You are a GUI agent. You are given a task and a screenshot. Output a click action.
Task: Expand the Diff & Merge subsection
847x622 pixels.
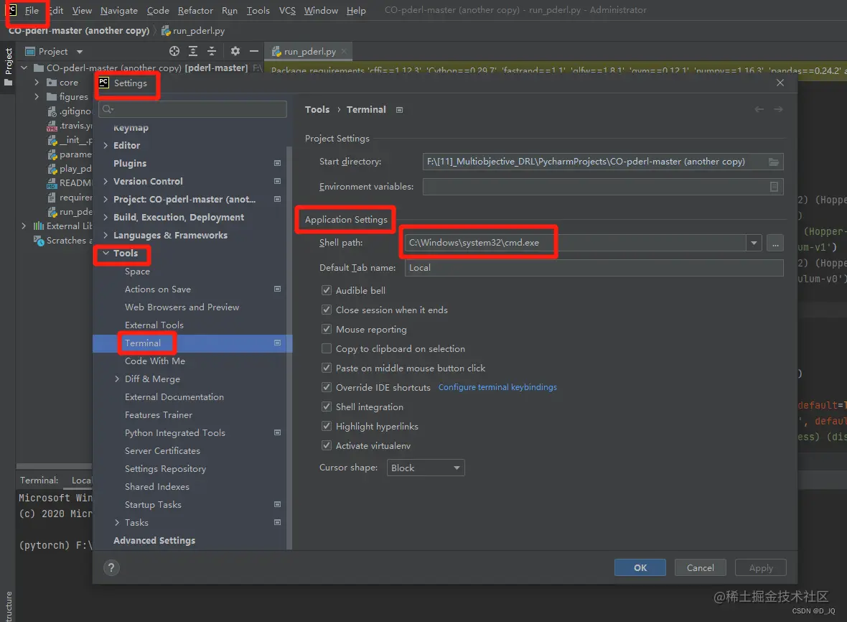(x=117, y=379)
